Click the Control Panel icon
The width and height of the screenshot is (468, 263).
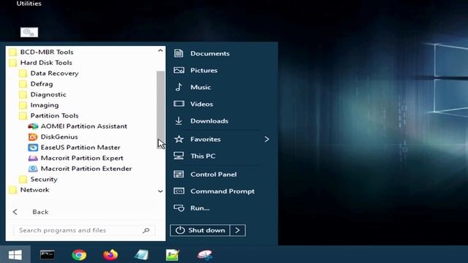tap(178, 174)
